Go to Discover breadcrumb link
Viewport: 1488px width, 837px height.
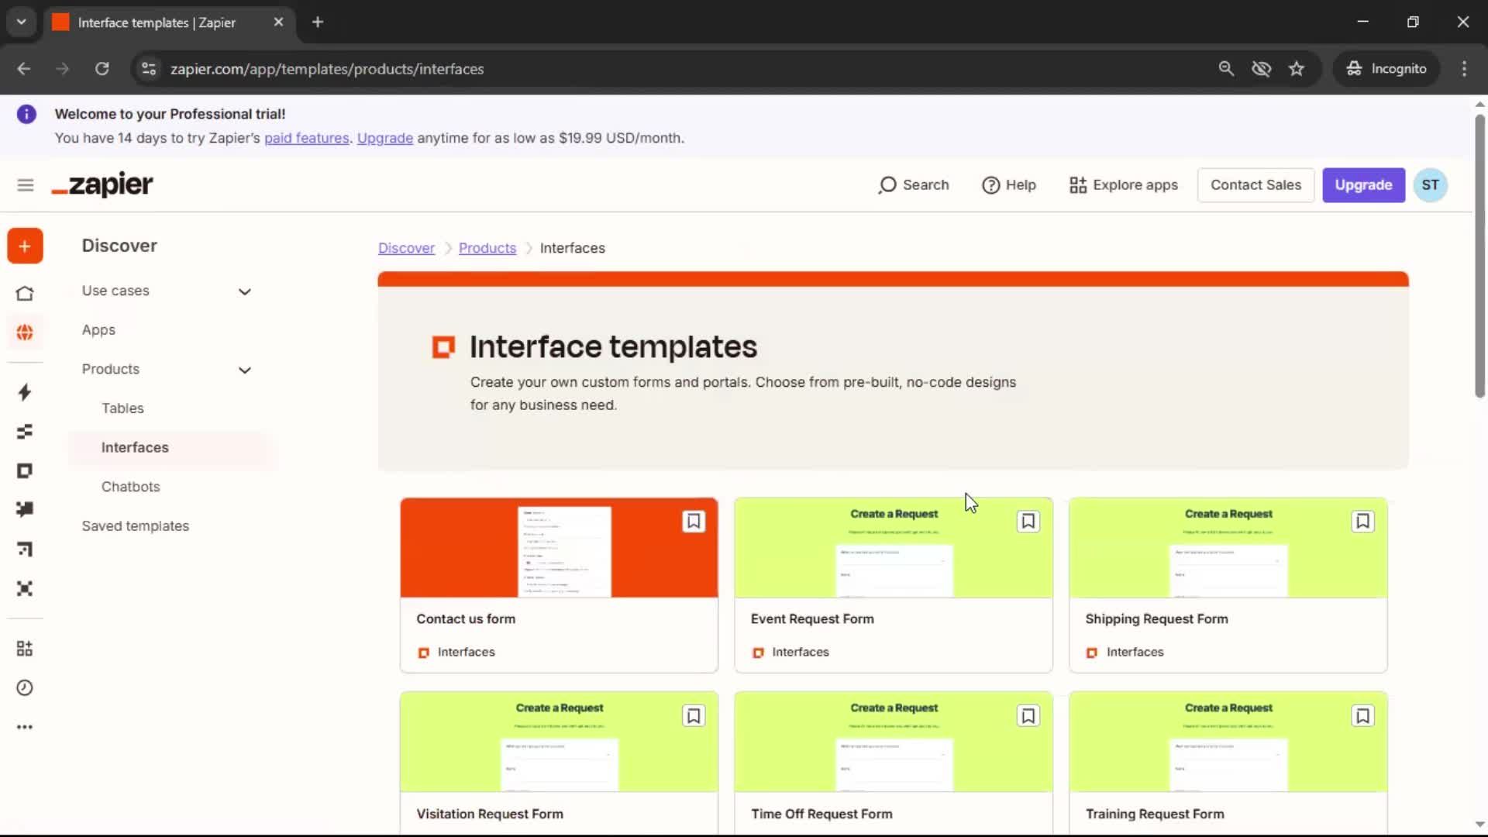[406, 248]
